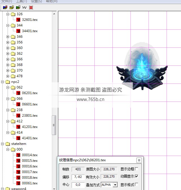Click the red file icon of 06201.tex
Viewport: 181px width, 190px height.
[18, 93]
